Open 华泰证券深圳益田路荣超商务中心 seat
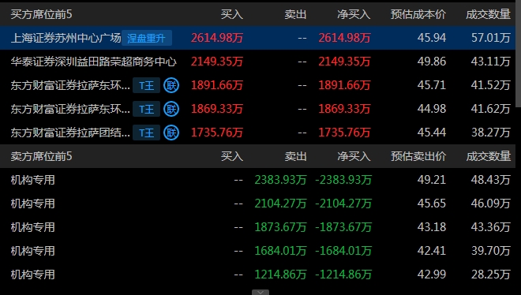 coord(93,62)
